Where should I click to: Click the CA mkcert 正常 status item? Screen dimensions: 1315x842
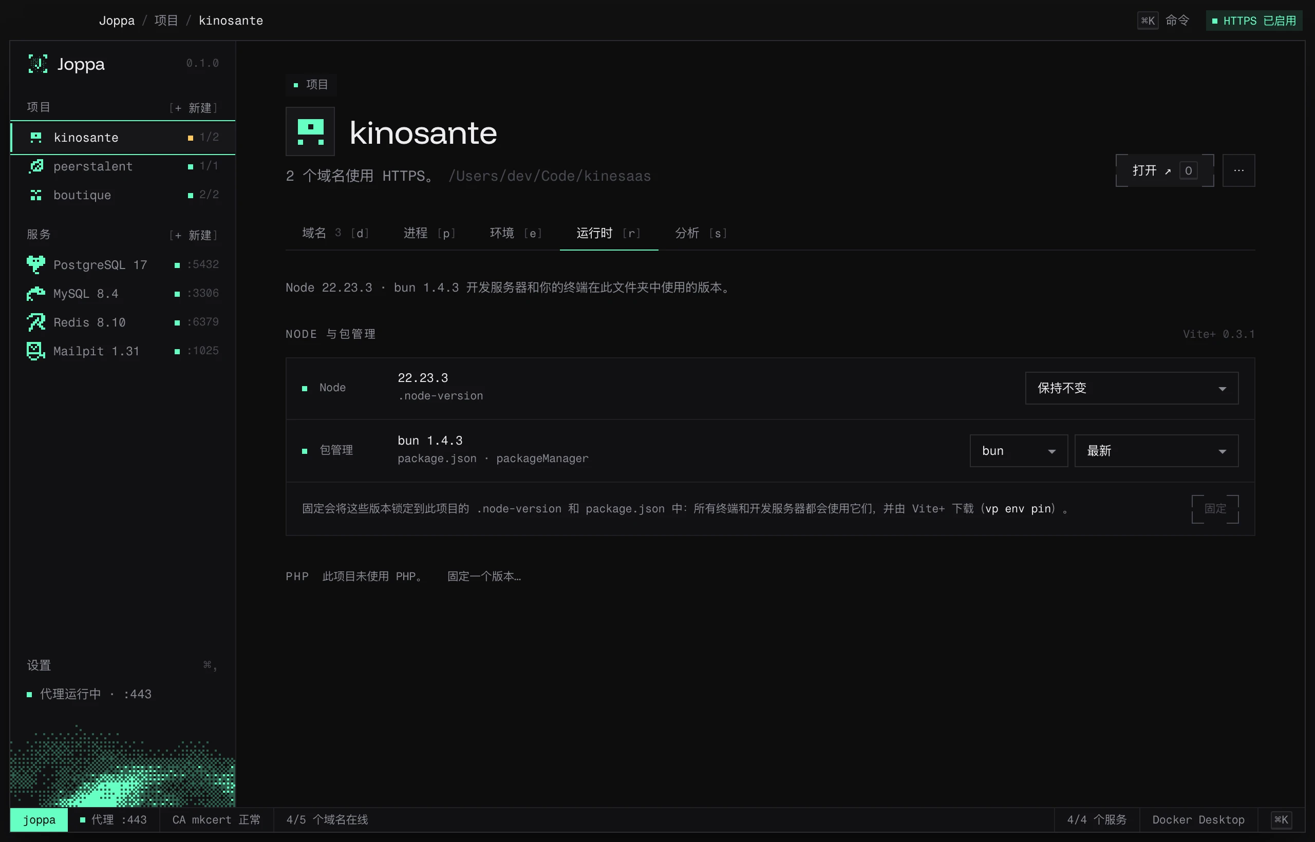(x=216, y=819)
